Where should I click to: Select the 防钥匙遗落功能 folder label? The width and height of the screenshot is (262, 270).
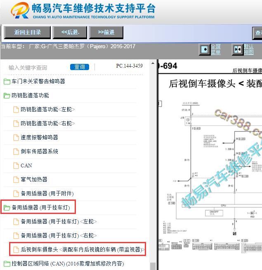(31, 95)
